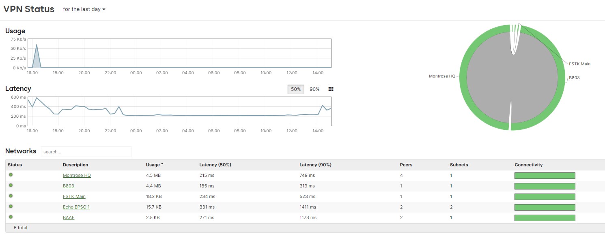
Task: Select the 50% latency percentile toggle
Action: (296, 89)
